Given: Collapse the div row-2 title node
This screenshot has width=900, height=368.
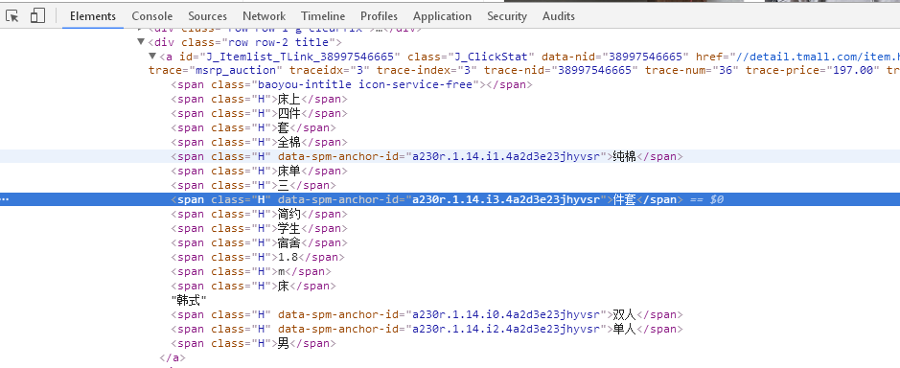Looking at the screenshot, I should pos(141,42).
